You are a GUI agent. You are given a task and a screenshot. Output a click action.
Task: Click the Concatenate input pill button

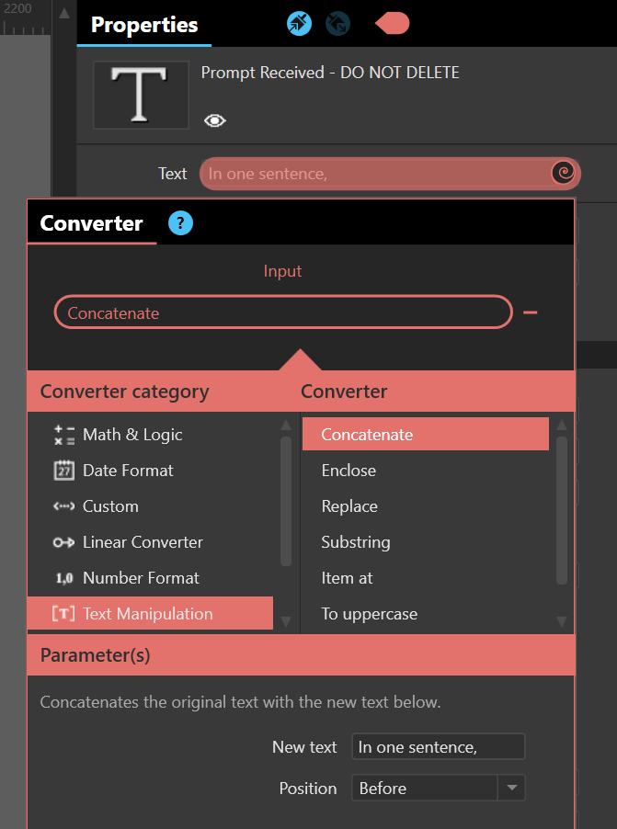click(x=283, y=312)
